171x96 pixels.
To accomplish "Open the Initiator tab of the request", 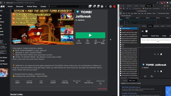I will pos(163,26).
